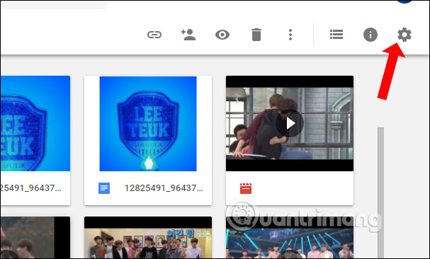Open the three-dot more actions menu
This screenshot has width=430, height=259.
(x=290, y=35)
